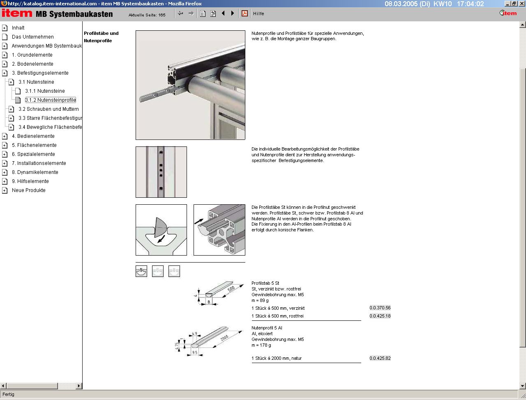The width and height of the screenshot is (526, 400).
Task: Open 3.1.1 Nutensteine page
Action: click(45, 91)
